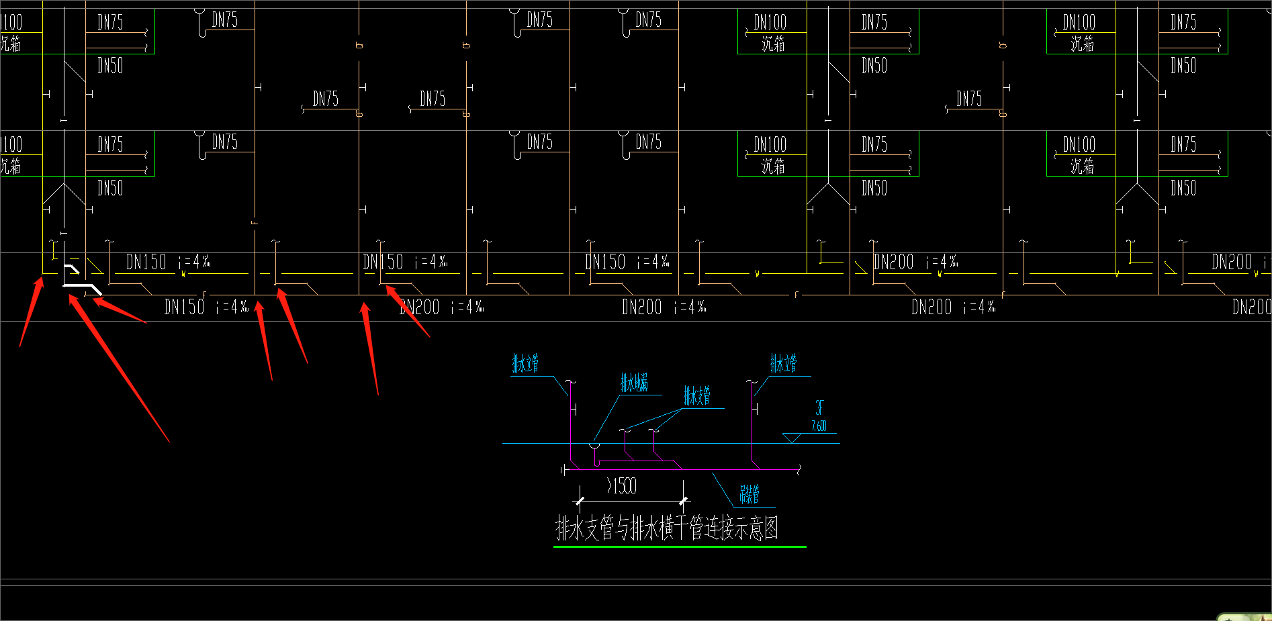Click the DN150 i=4‰ label on the lowest main line

(207, 307)
